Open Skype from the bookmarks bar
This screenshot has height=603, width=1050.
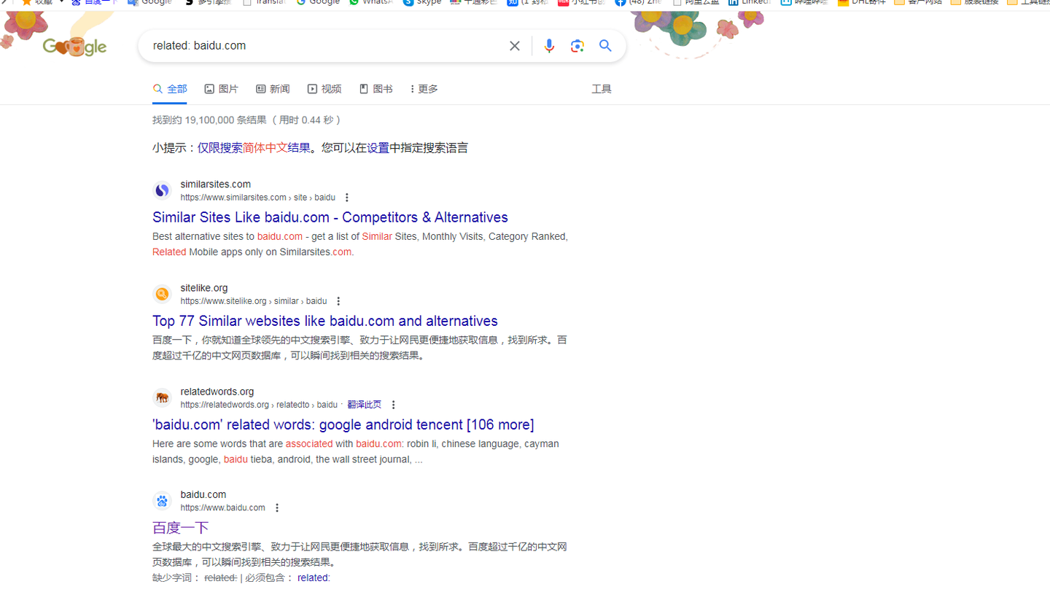pos(423,4)
